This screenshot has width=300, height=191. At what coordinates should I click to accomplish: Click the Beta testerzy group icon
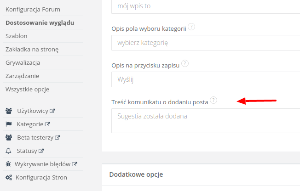click(9, 137)
